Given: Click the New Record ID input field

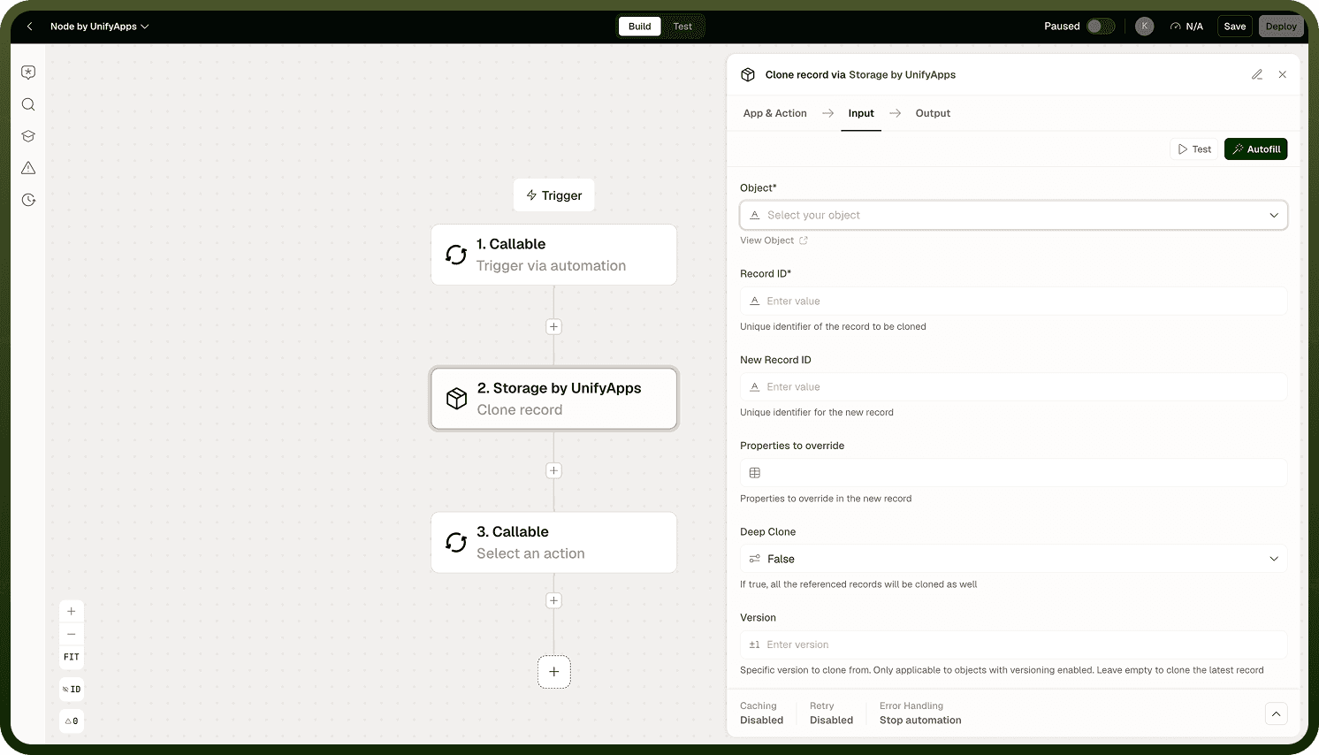Looking at the screenshot, I should tap(1013, 387).
